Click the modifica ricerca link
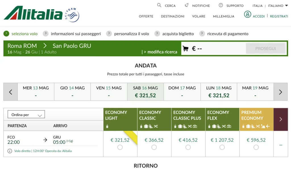291x170 pixels. coord(160,52)
